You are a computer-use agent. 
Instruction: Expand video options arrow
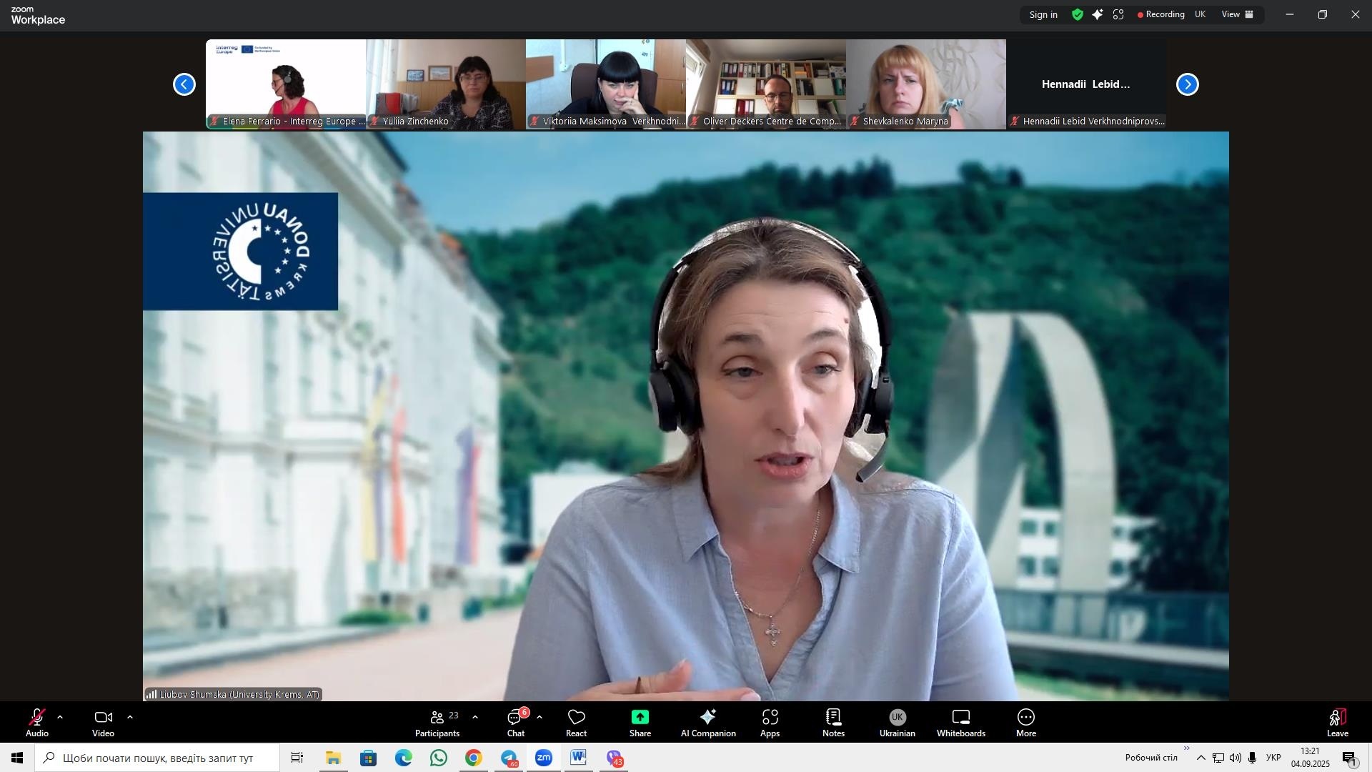(130, 717)
